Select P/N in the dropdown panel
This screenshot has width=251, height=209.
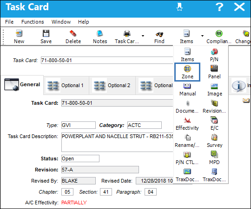[214, 55]
